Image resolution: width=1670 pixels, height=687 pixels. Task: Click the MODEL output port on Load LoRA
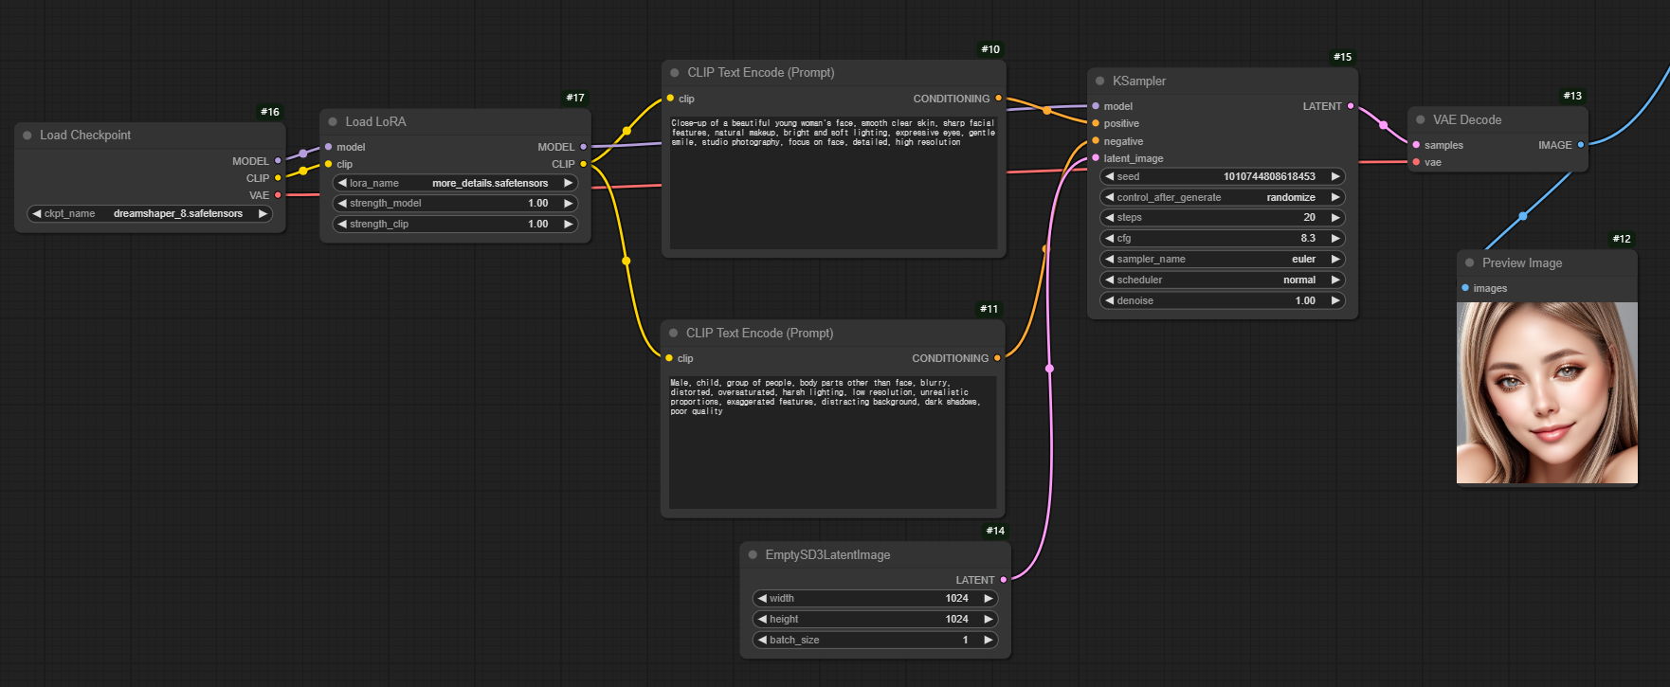(583, 147)
